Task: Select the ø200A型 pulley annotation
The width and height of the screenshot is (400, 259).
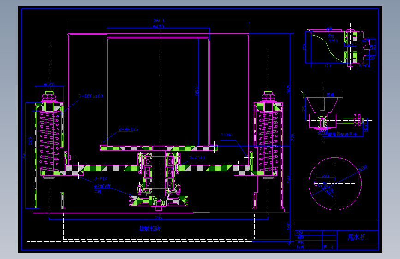Action: (x=102, y=186)
